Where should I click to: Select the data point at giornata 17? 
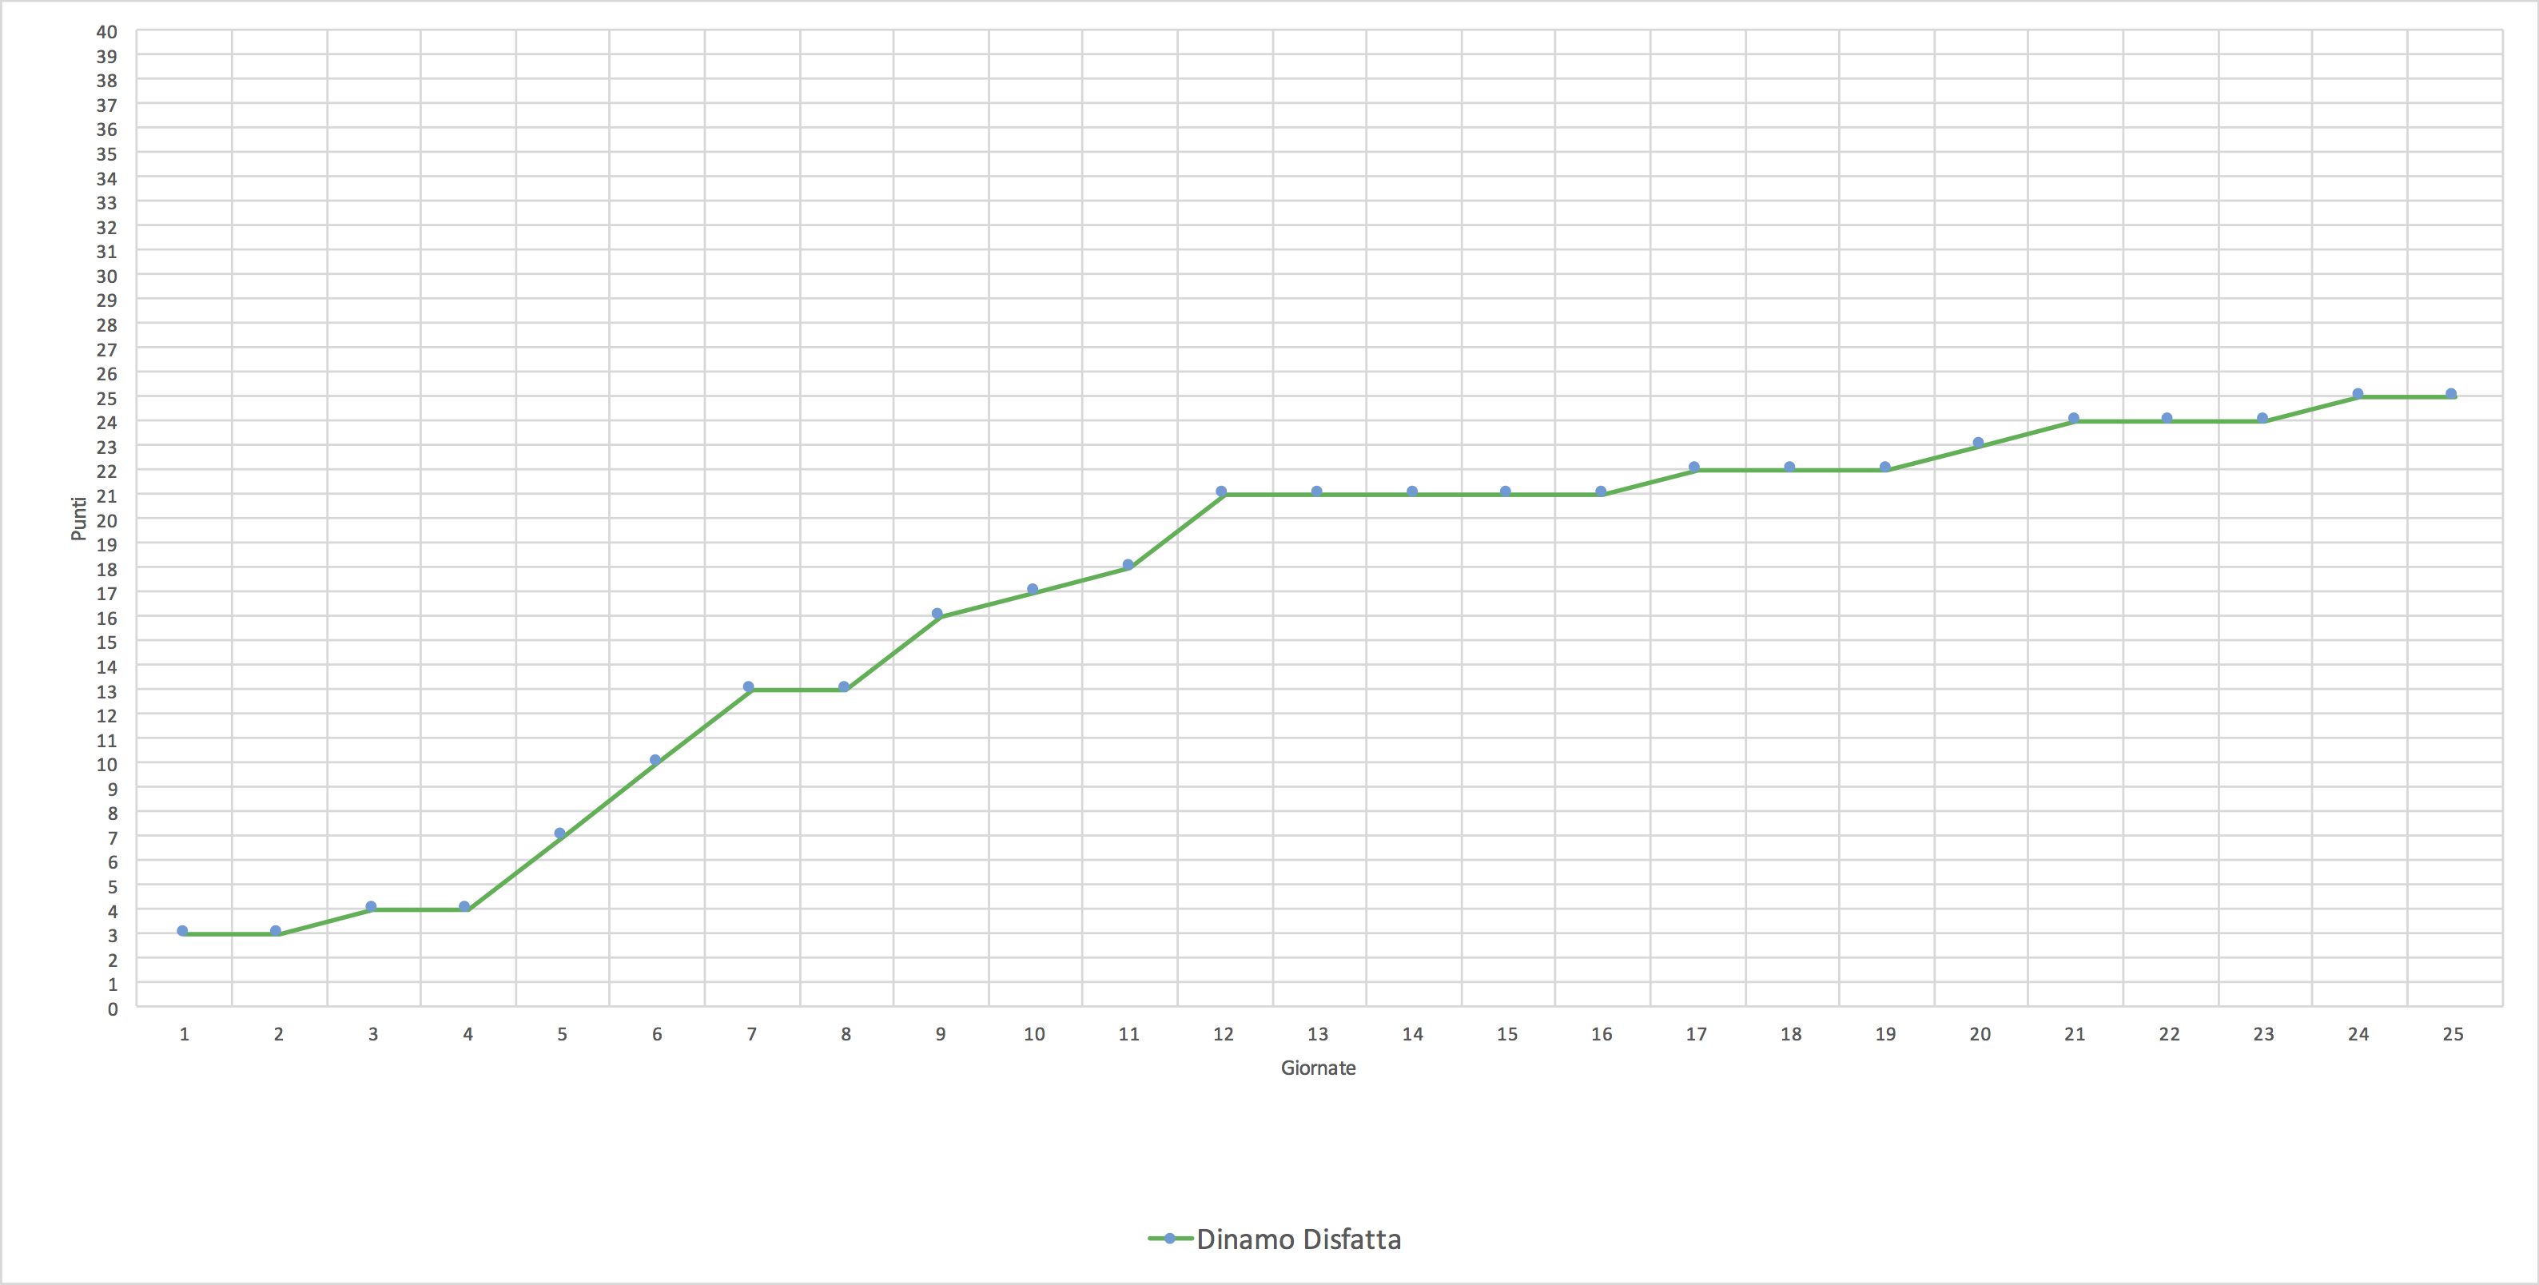1694,467
